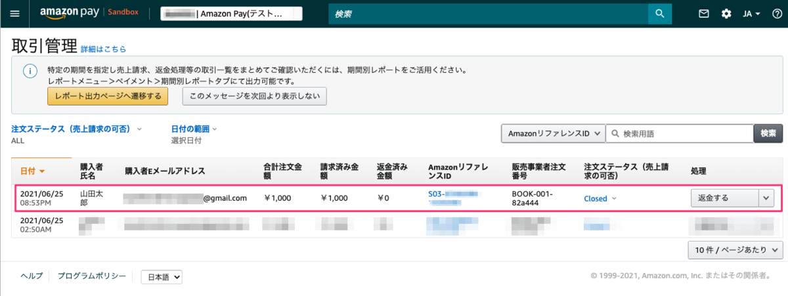The height and width of the screenshot is (296, 788).
Task: Open the 詳細はこちら link
Action: coord(103,49)
